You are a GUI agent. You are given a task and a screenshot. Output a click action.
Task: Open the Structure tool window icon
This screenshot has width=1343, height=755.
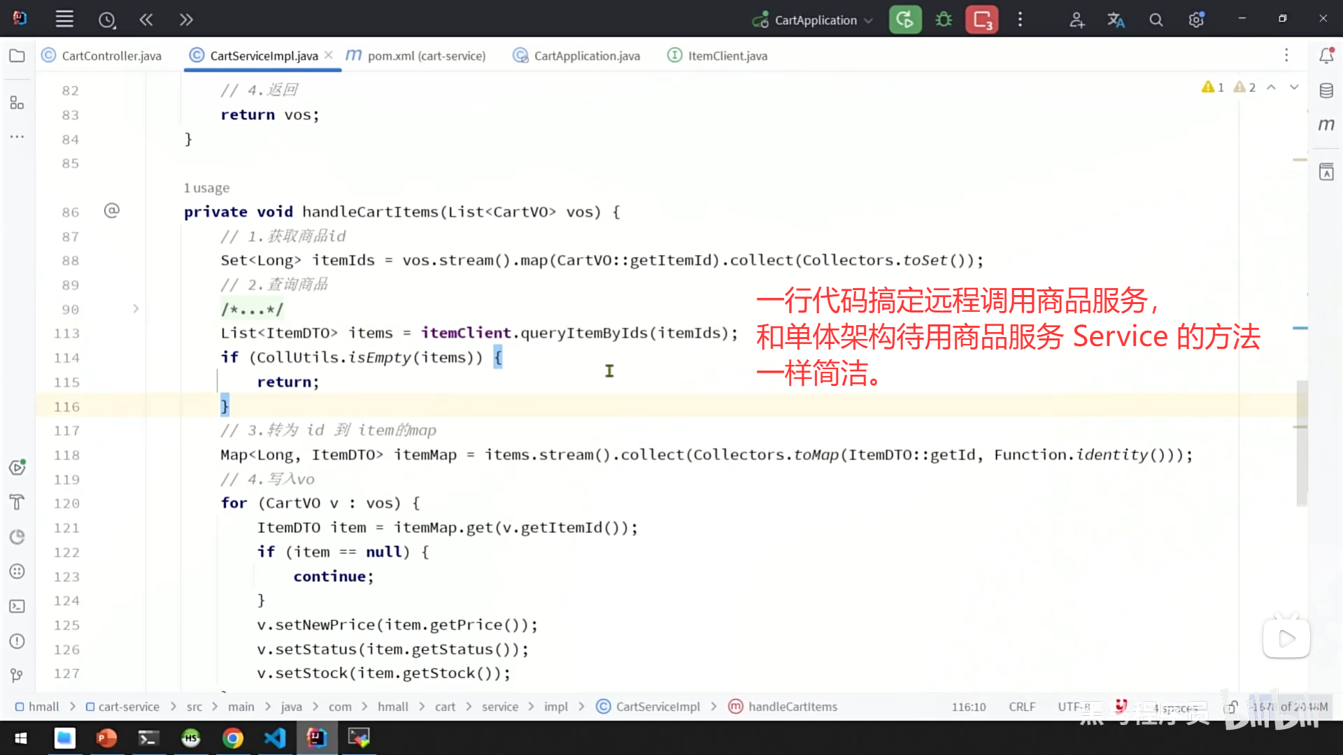[17, 103]
